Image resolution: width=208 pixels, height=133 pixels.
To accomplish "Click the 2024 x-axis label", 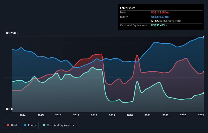I will pyautogui.click(x=201, y=115).
